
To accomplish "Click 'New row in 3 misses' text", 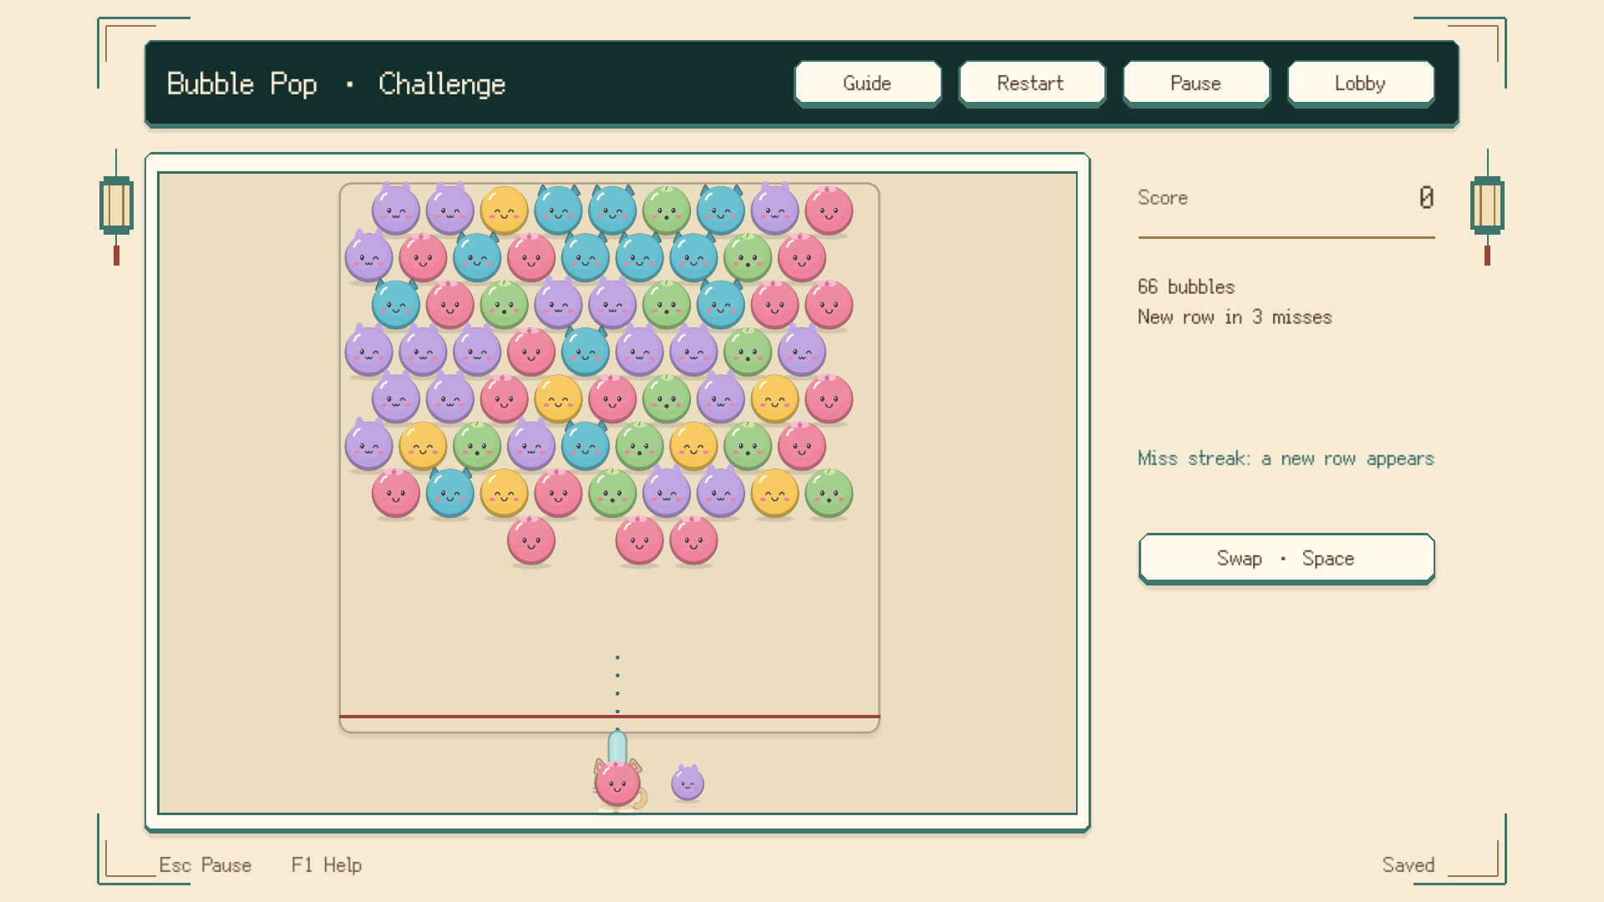I will coord(1235,317).
